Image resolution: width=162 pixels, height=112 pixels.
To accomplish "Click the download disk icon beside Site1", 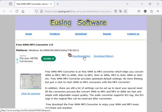I will pyautogui.click(x=70, y=55).
